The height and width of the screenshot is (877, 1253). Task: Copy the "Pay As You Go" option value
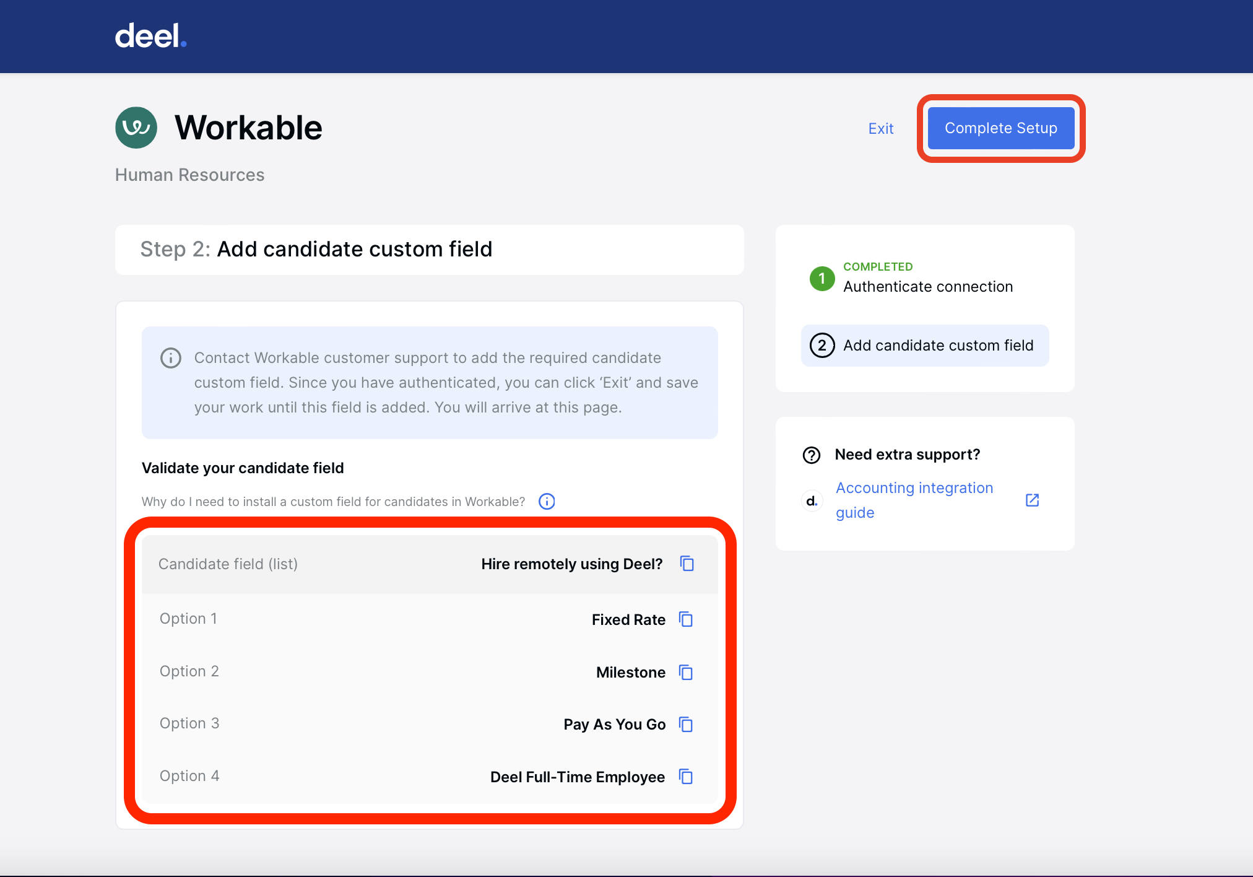[686, 725]
